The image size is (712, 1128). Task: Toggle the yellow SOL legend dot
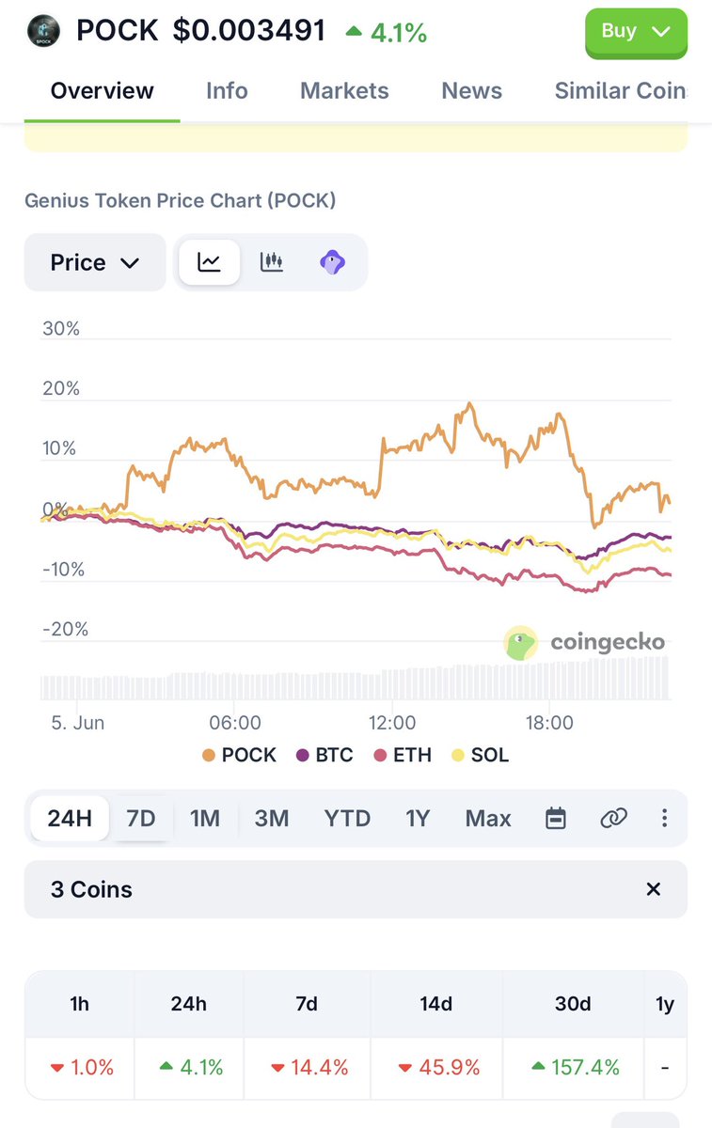tap(458, 755)
